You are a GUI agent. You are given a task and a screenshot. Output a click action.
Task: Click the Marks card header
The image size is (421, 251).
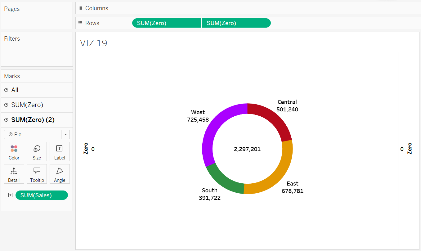12,76
